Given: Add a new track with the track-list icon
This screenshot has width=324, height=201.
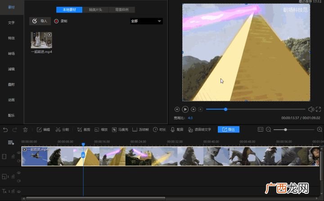Looking at the screenshot, I should tap(11, 142).
